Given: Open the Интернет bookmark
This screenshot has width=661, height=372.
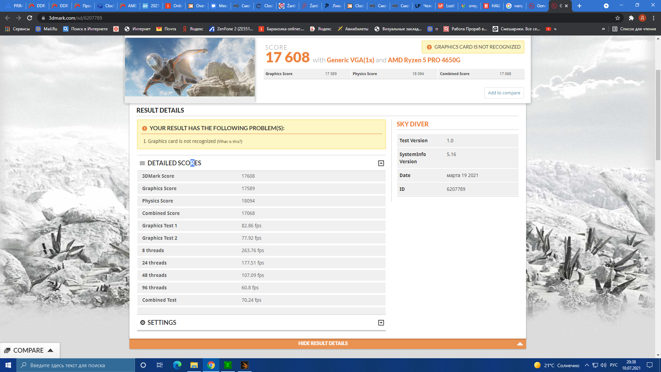Looking at the screenshot, I should tap(137, 29).
